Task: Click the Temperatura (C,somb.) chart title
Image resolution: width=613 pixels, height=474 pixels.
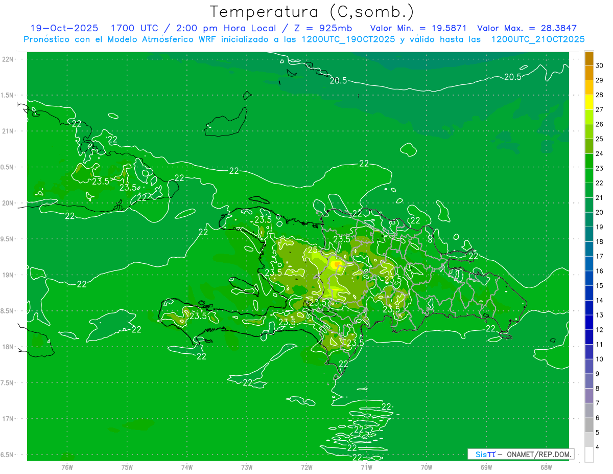Action: pyautogui.click(x=312, y=12)
